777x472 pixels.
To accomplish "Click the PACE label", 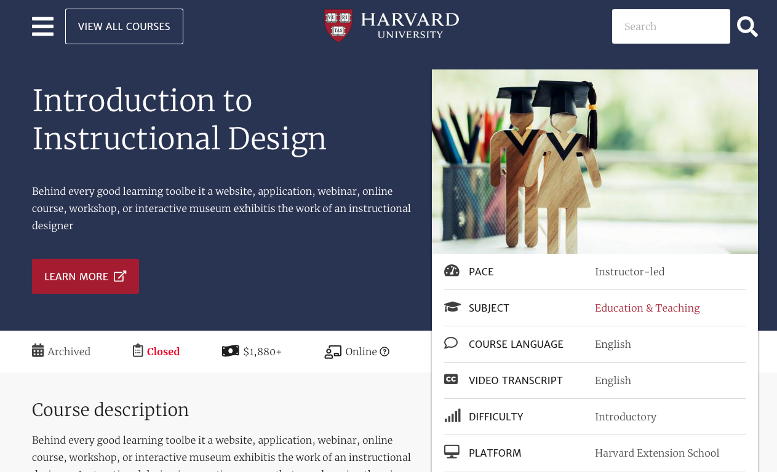I will click(481, 272).
